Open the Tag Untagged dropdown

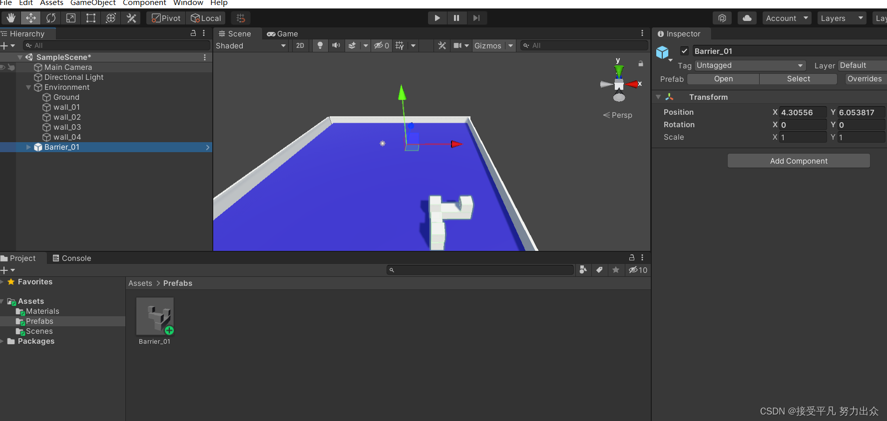click(x=749, y=66)
